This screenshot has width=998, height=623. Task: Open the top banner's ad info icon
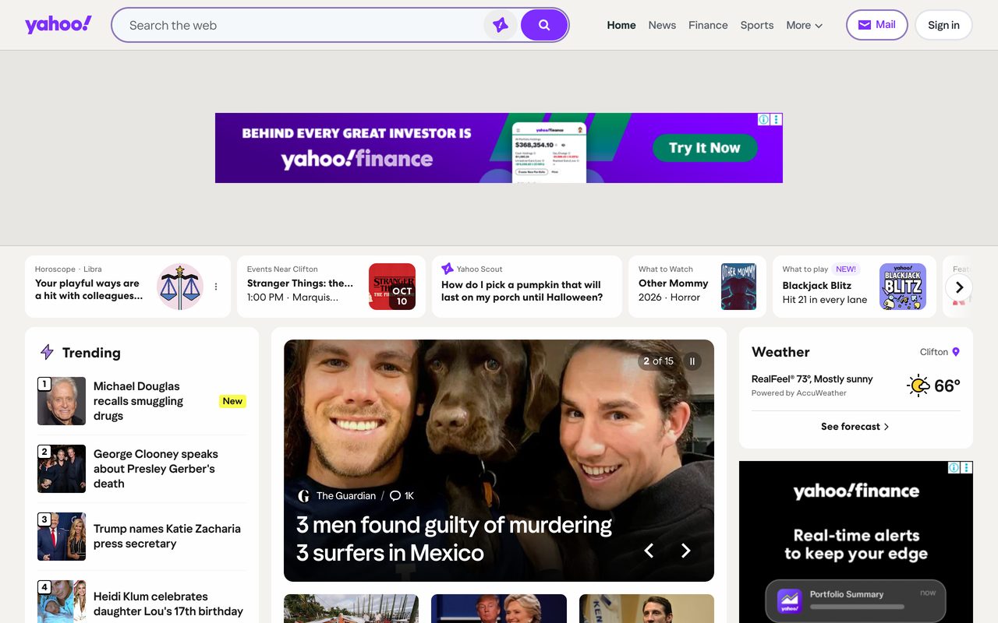(764, 119)
